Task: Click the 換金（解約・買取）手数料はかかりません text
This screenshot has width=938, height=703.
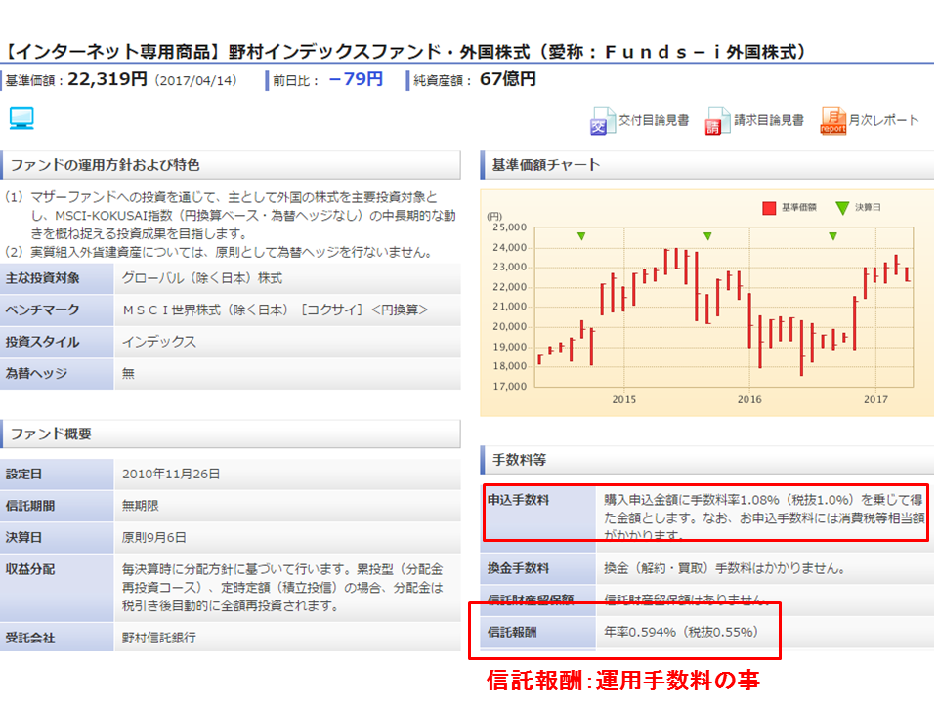Action: coord(724,568)
